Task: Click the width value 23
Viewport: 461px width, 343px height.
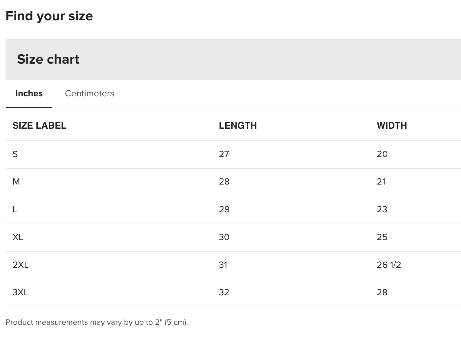Action: [x=382, y=209]
